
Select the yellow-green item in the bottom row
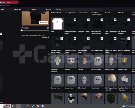[124, 98]
